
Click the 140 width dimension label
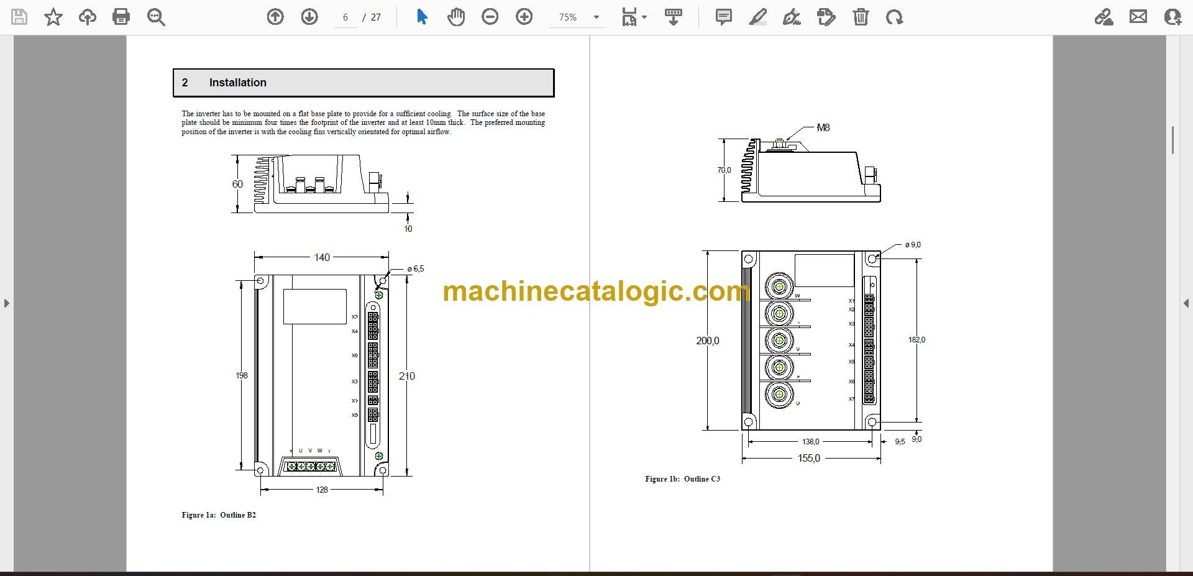click(322, 257)
